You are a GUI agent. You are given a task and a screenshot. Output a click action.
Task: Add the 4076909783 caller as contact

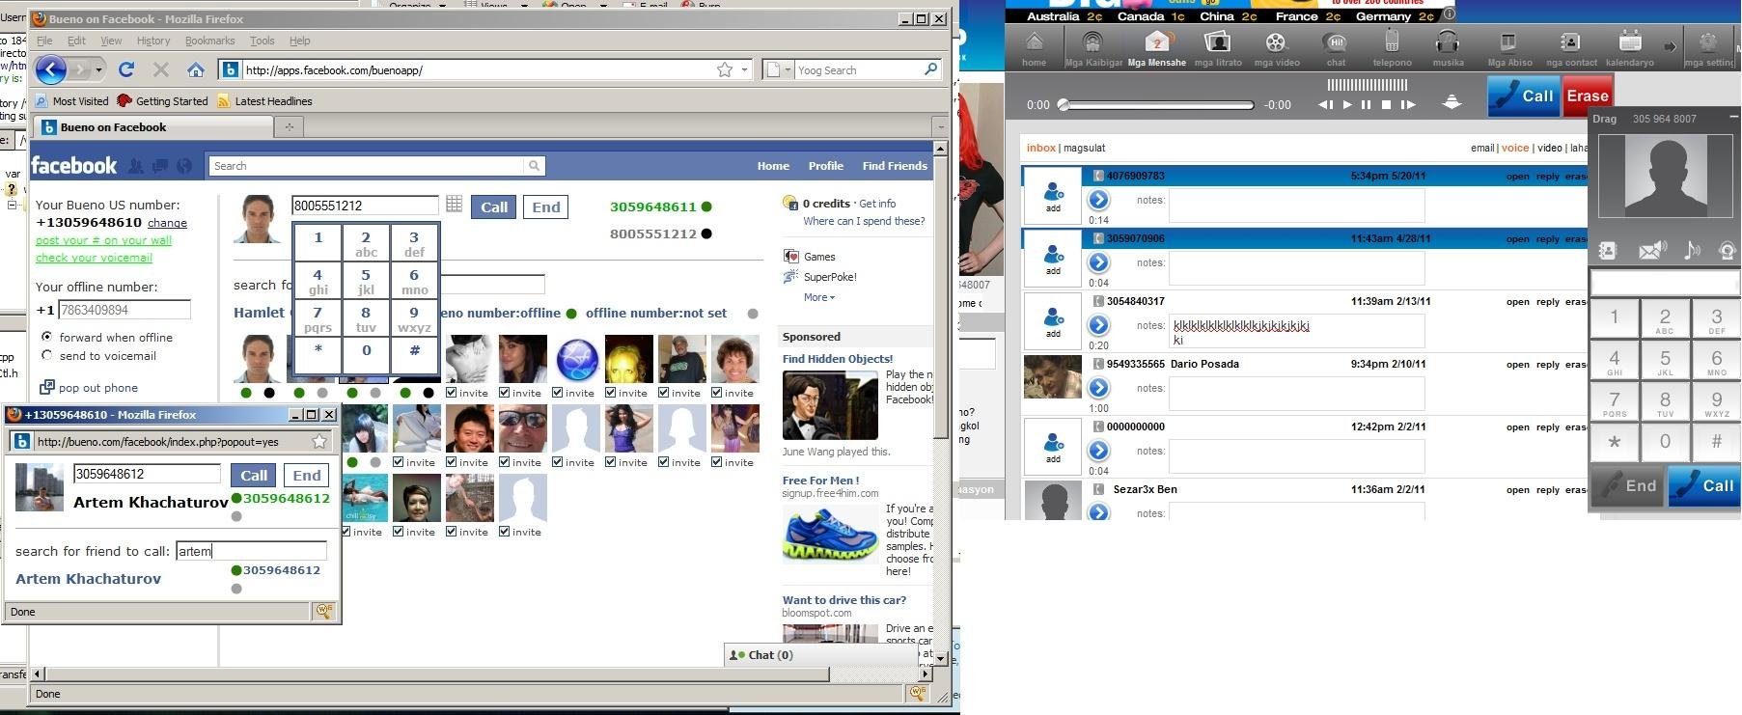coord(1053,197)
